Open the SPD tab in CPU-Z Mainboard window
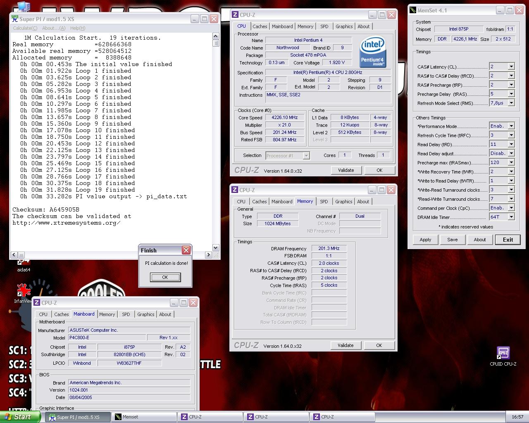 tap(126, 314)
